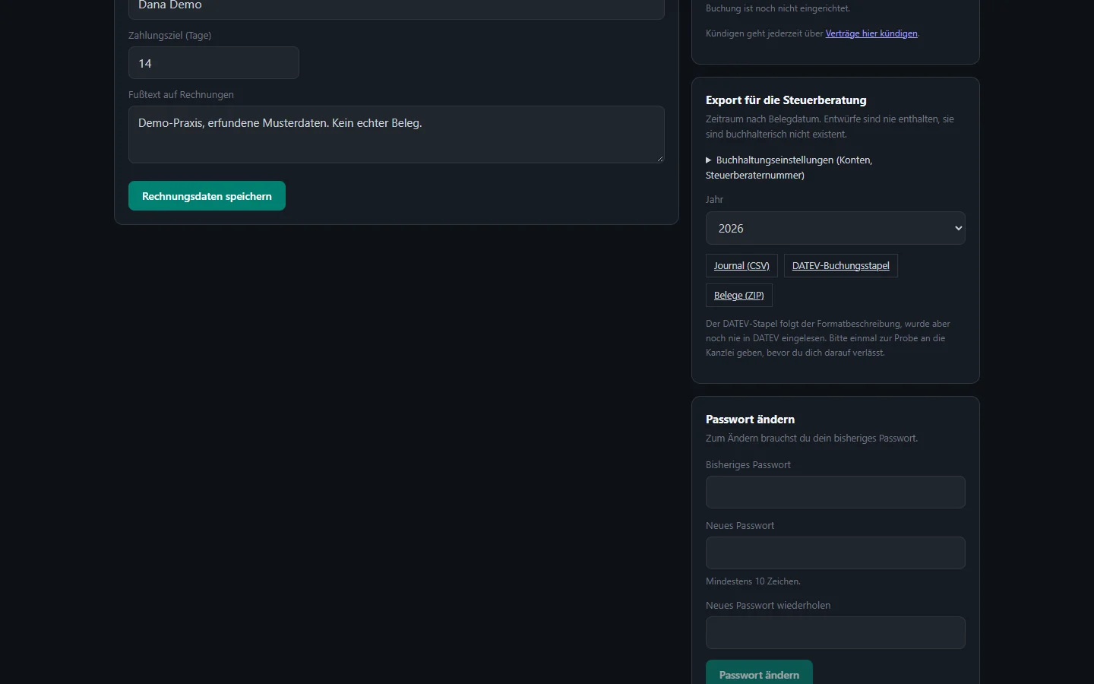Focus the Zahlungsziel (Tage) field

point(213,63)
